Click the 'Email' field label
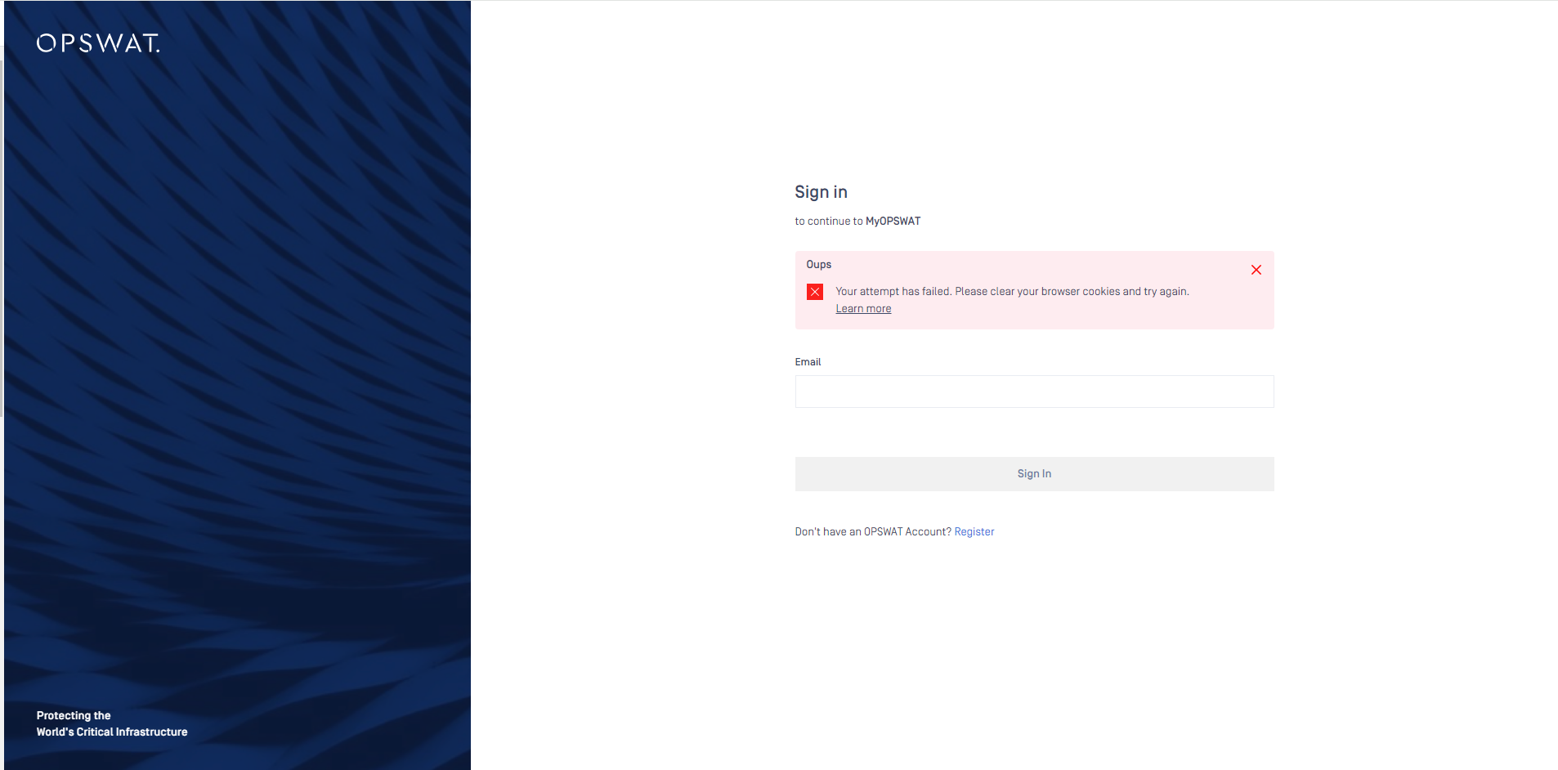This screenshot has height=770, width=1558. coord(808,362)
